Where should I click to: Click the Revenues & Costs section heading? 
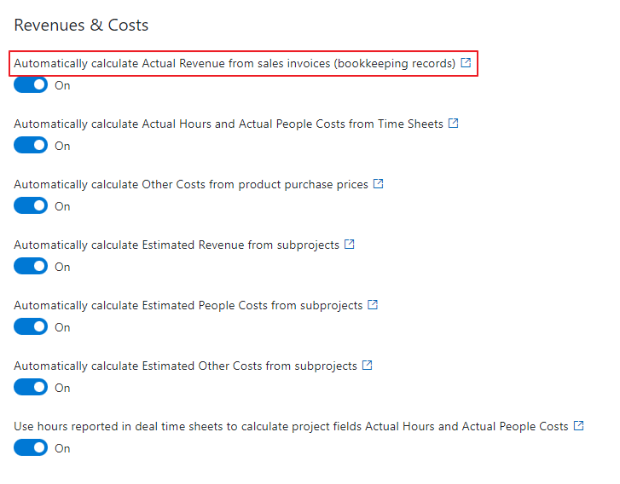81,25
